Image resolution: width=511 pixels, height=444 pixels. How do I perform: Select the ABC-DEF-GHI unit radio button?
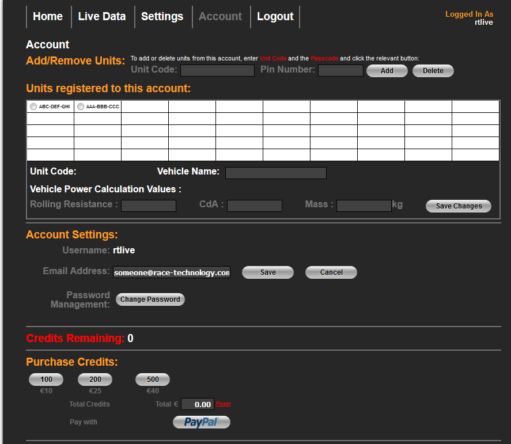(x=33, y=107)
